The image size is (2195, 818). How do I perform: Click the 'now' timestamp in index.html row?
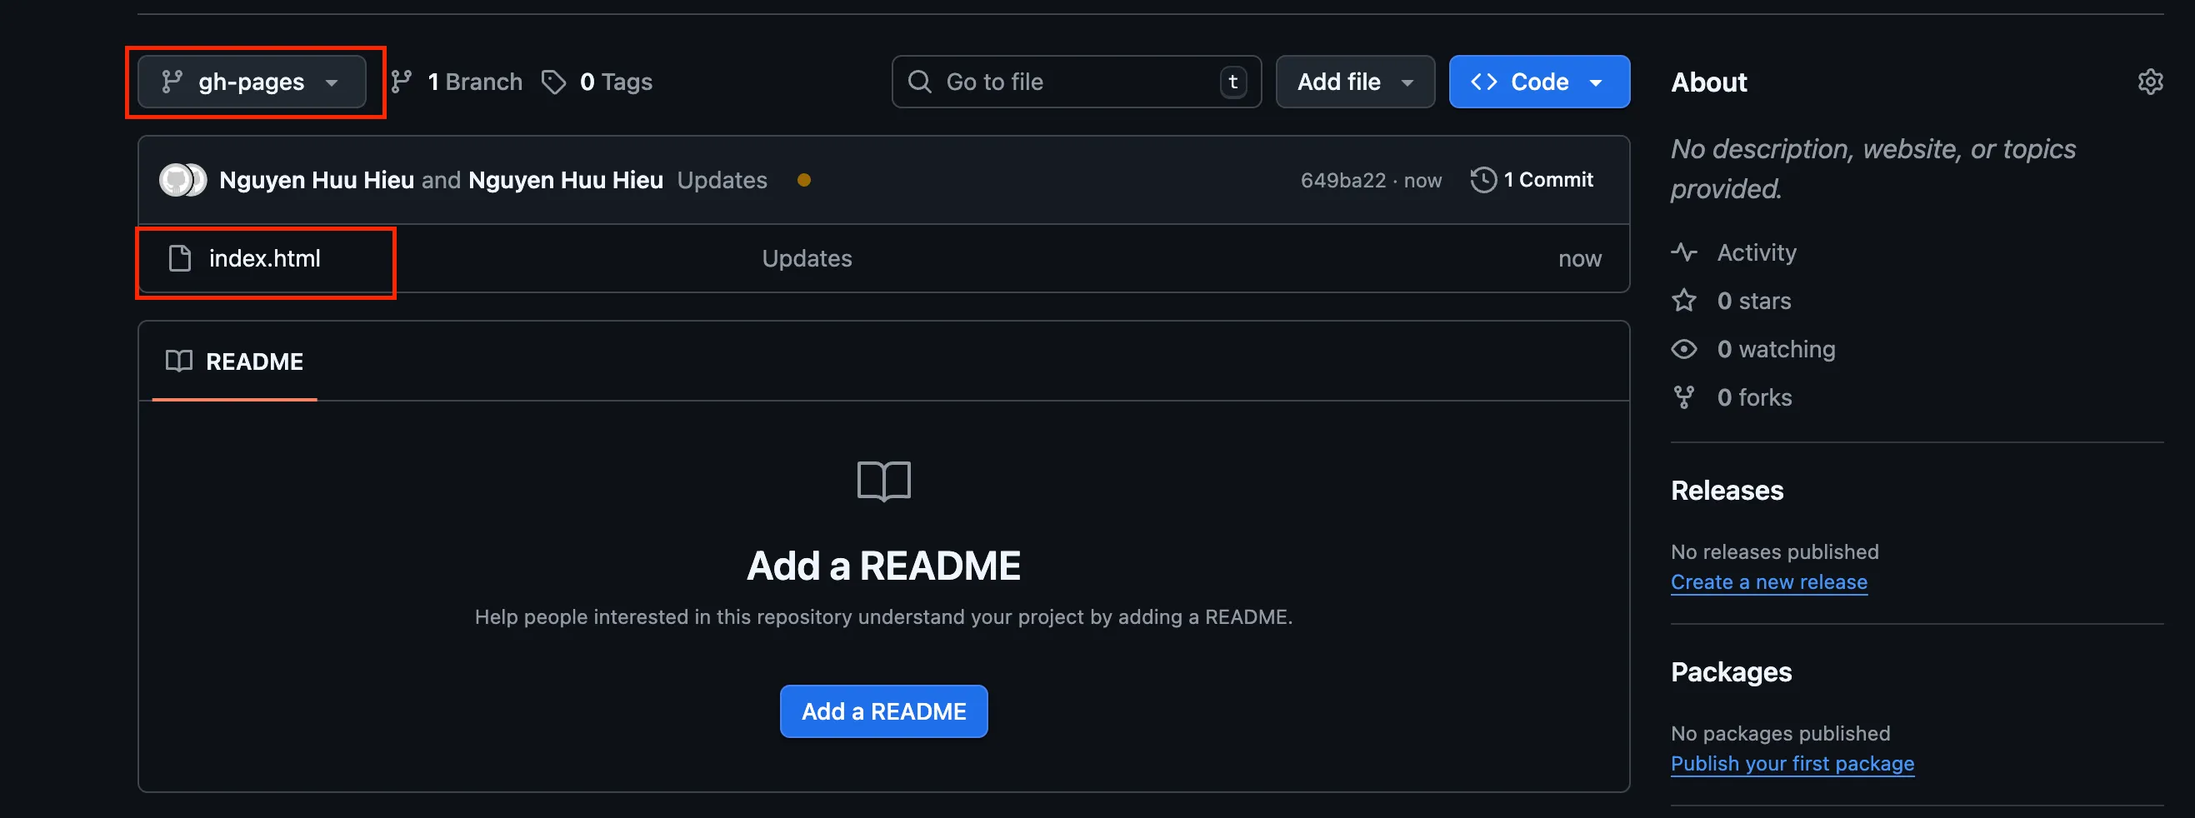coord(1580,258)
